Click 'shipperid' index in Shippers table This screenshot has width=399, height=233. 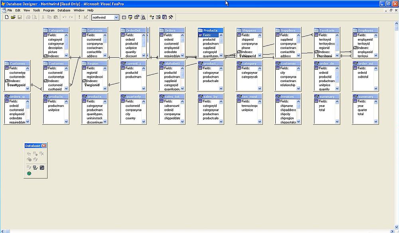click(249, 56)
